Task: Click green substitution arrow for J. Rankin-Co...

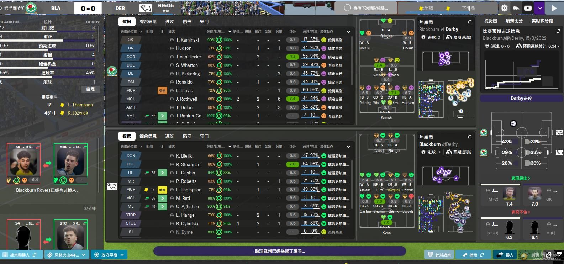Action: click(x=162, y=116)
